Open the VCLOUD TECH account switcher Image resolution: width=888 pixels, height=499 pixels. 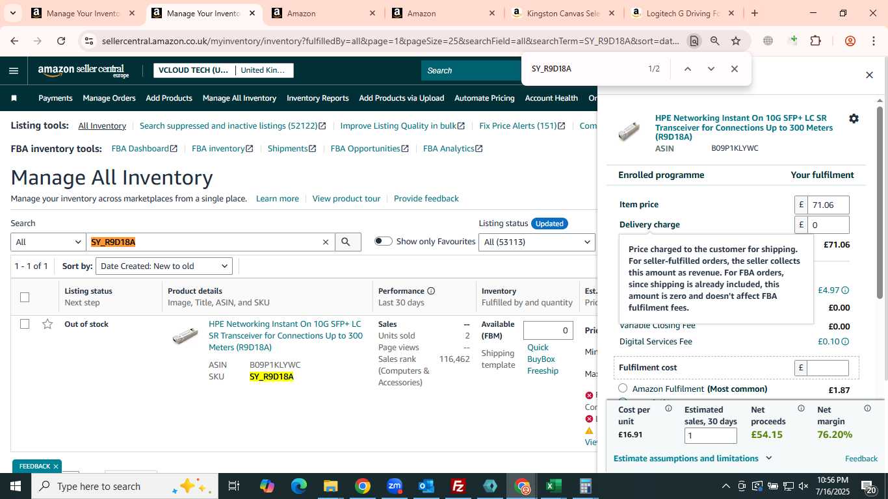pyautogui.click(x=223, y=70)
